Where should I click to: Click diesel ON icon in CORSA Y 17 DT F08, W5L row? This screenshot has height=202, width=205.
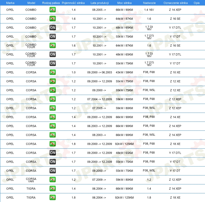click(52, 170)
